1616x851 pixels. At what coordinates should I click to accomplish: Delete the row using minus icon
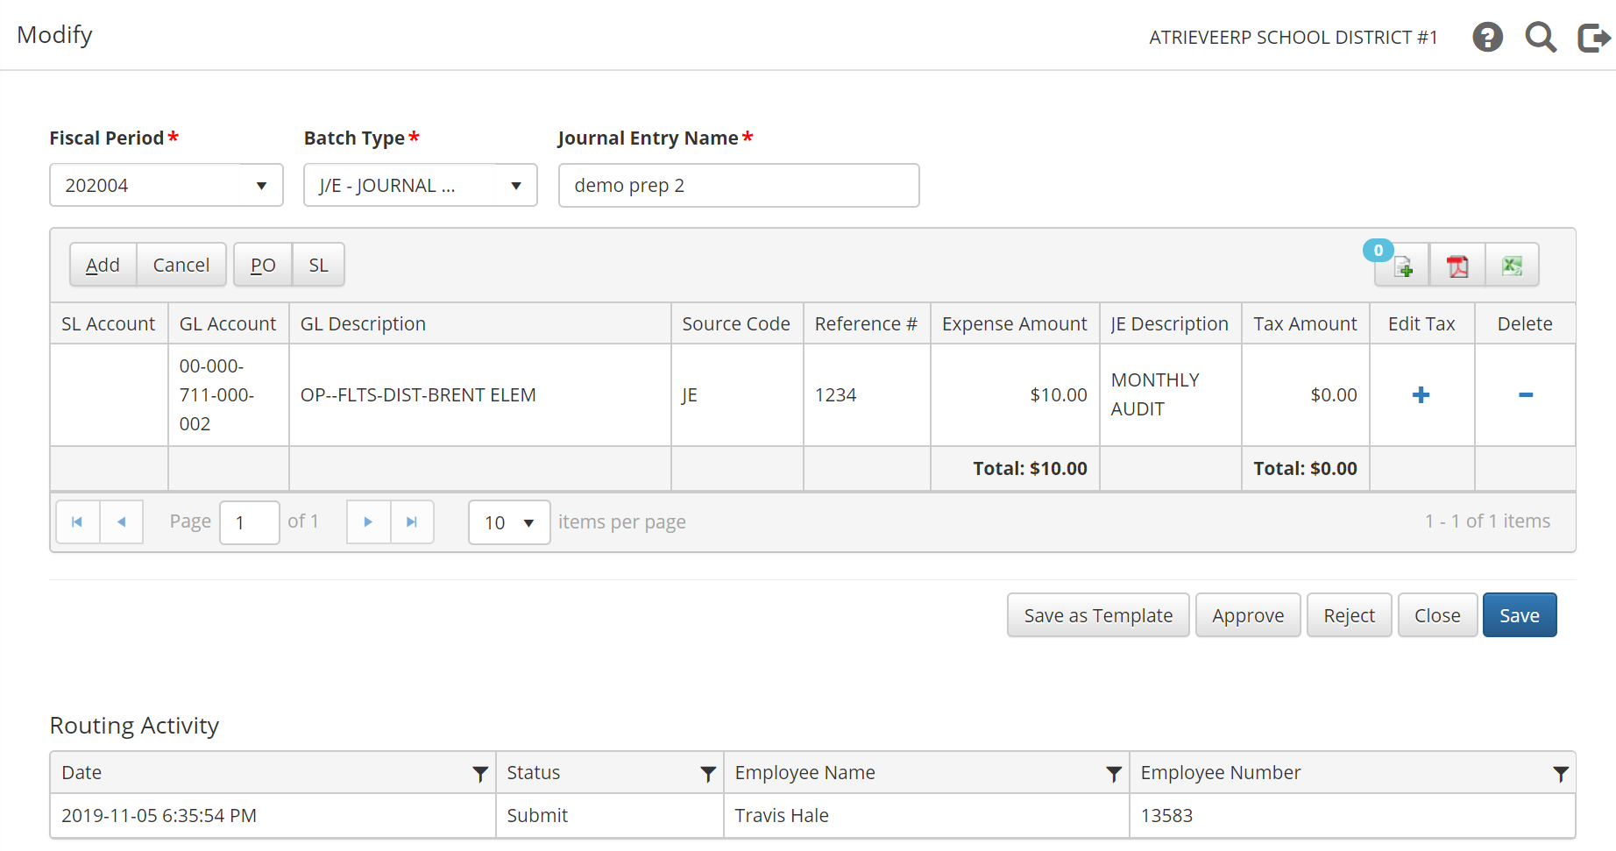pos(1525,395)
